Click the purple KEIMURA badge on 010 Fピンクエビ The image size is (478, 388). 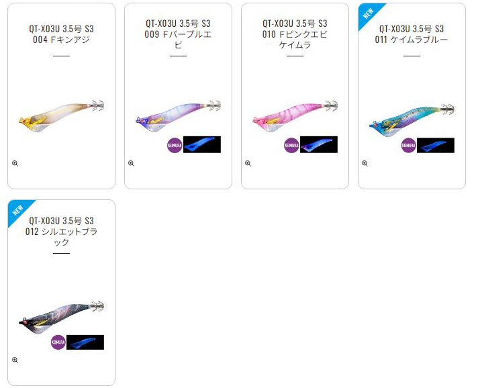[x=291, y=146]
